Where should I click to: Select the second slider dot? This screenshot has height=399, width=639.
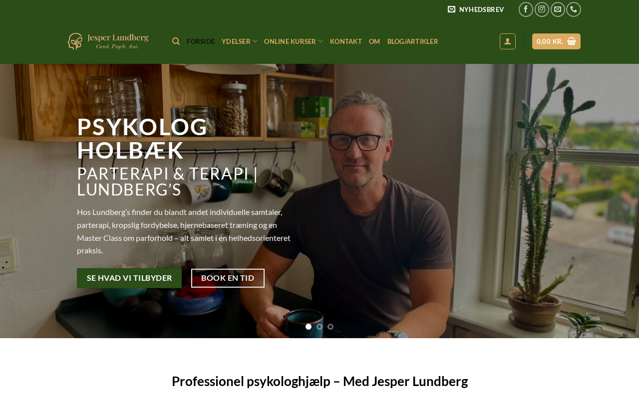pyautogui.click(x=319, y=327)
